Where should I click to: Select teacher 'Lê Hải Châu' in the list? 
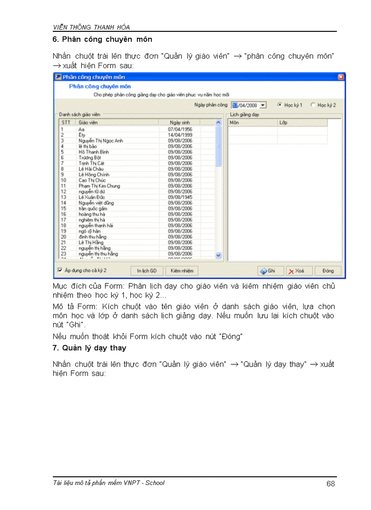click(100, 168)
